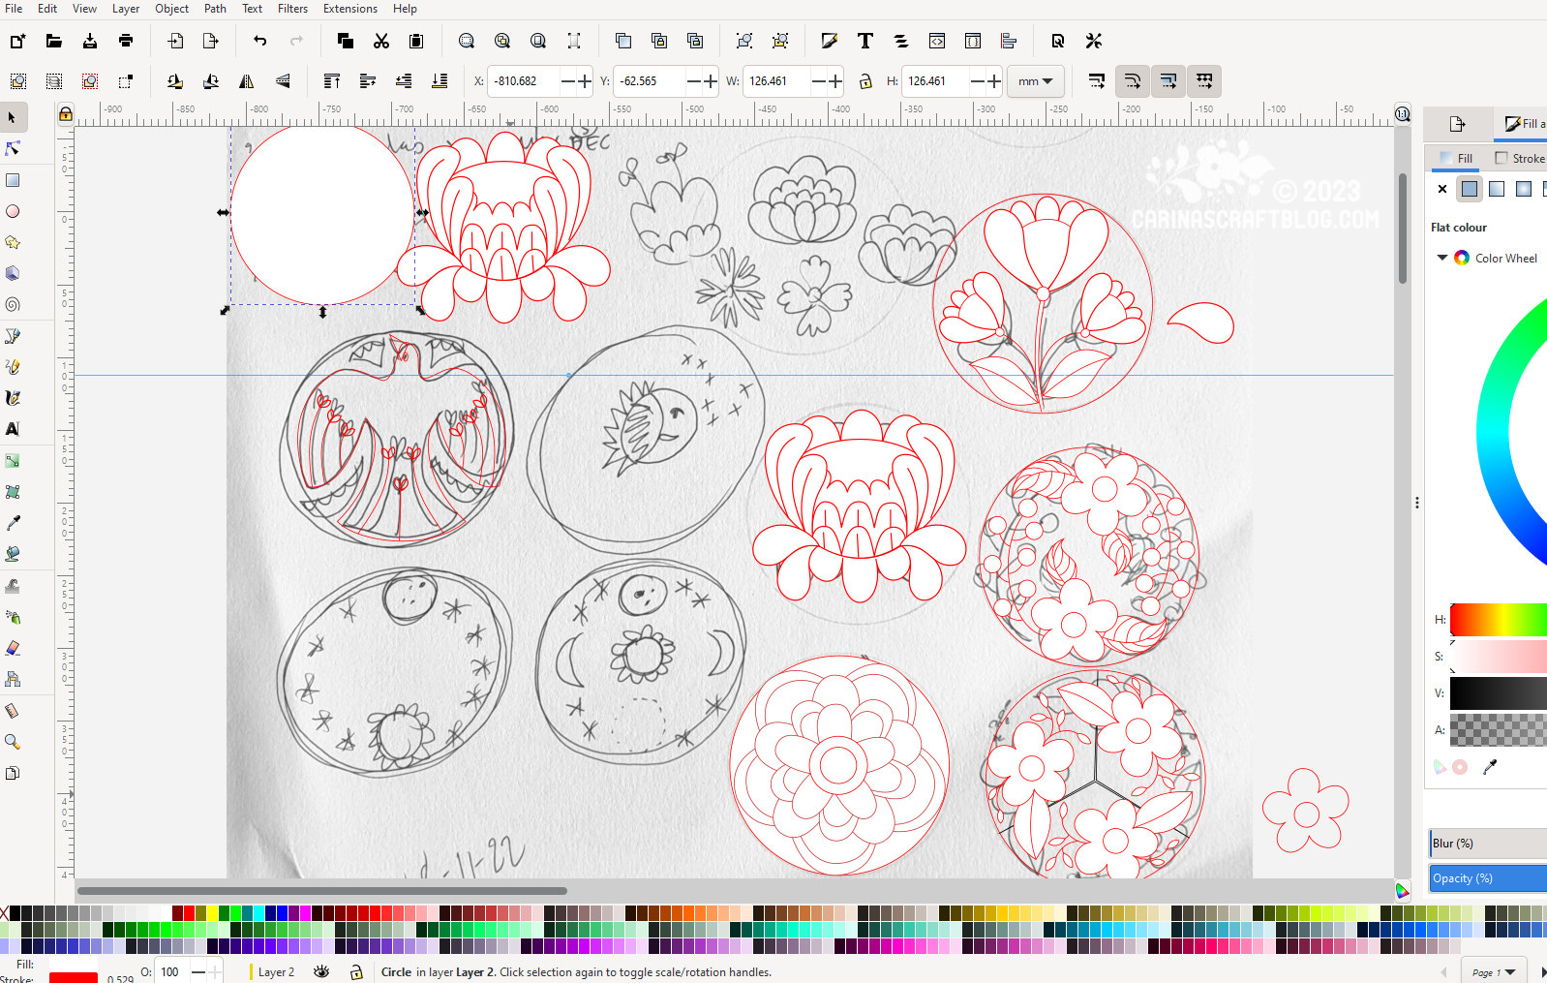Click the Hue H slider bar
Screen dimensions: 1547x983
[1499, 620]
